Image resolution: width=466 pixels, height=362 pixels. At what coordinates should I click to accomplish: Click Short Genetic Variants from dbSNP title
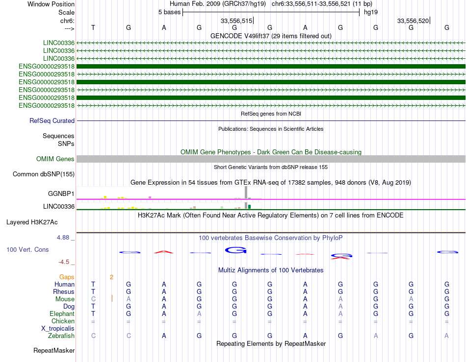[271, 167]
